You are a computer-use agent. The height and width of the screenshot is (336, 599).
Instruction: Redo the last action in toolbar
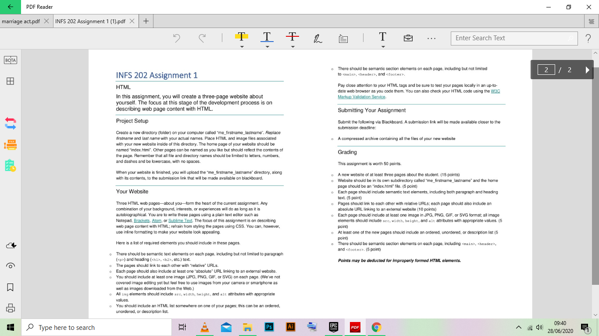(x=202, y=38)
